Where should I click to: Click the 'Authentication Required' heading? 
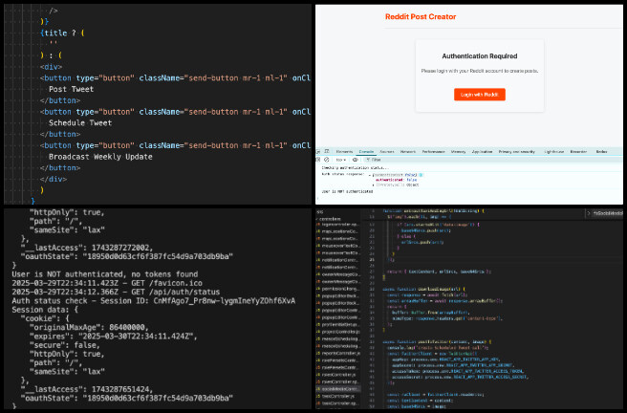(480, 56)
